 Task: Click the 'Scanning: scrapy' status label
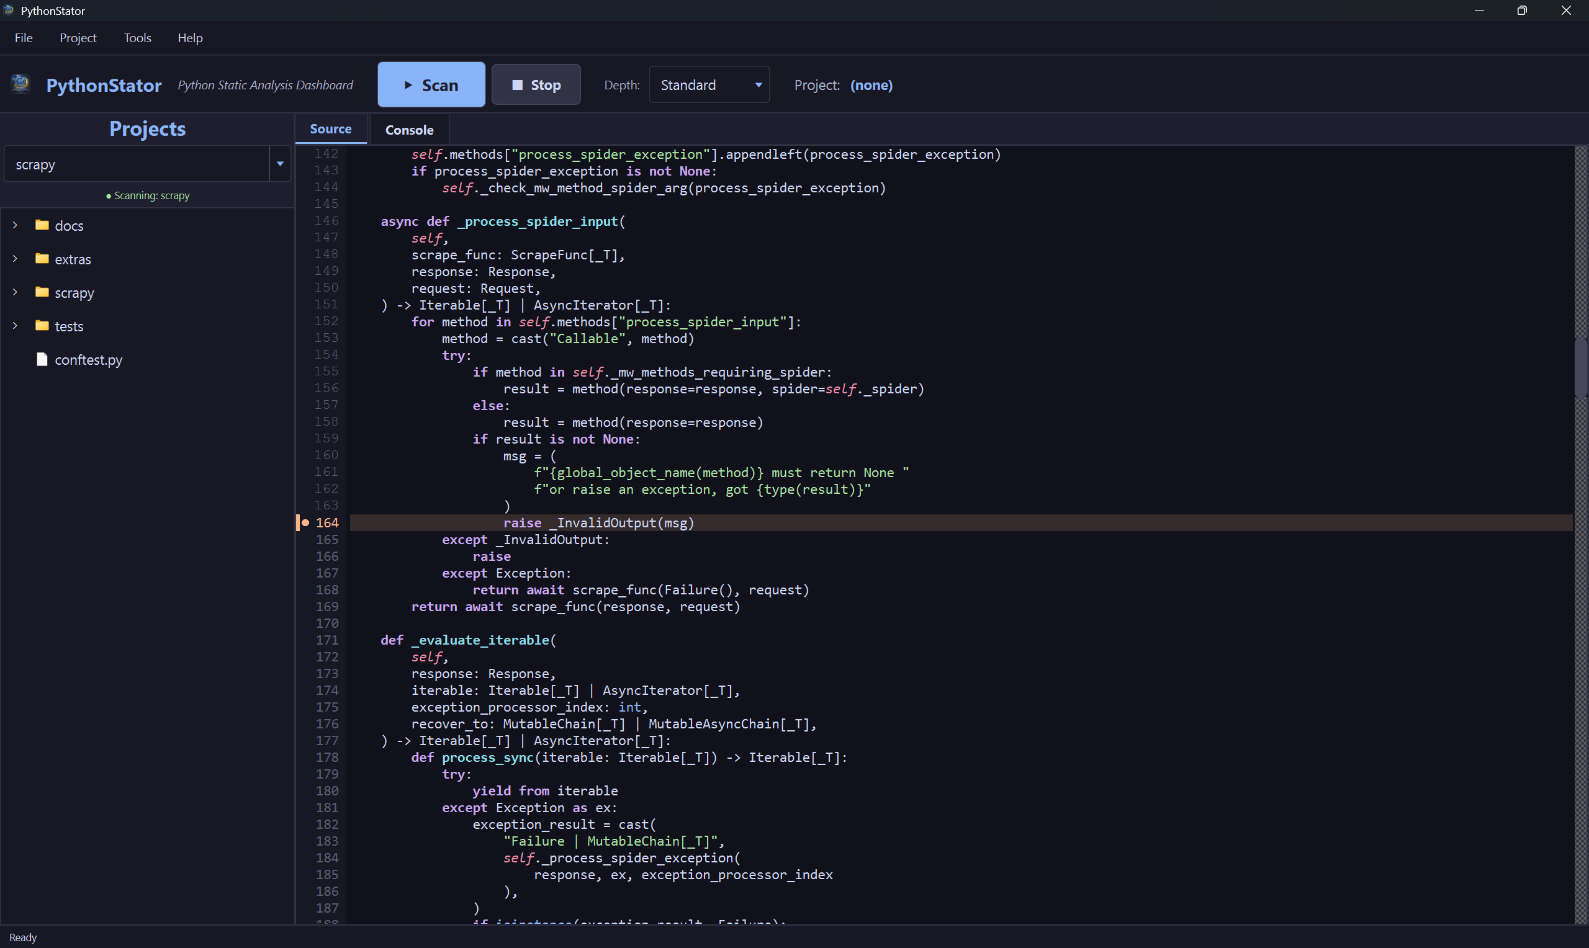click(148, 195)
